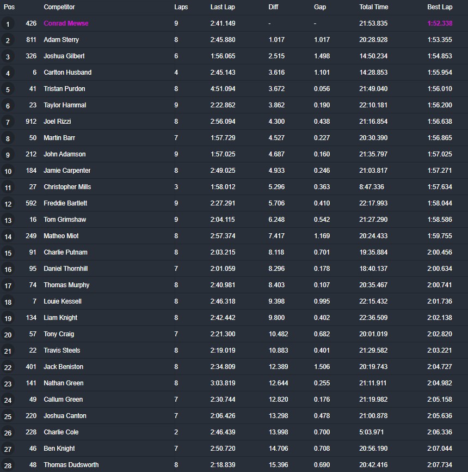Click the position 23 circle badge
The height and width of the screenshot is (472, 468).
pyautogui.click(x=8, y=384)
